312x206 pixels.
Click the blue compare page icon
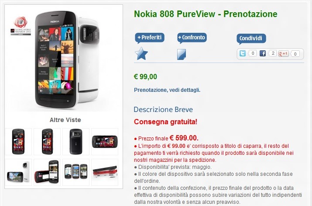(182, 54)
